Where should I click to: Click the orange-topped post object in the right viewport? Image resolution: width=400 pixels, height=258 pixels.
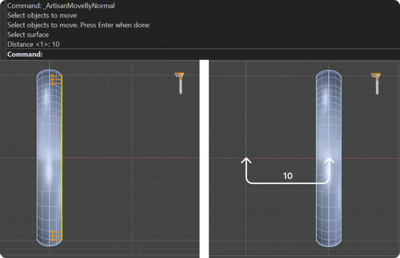tap(376, 82)
